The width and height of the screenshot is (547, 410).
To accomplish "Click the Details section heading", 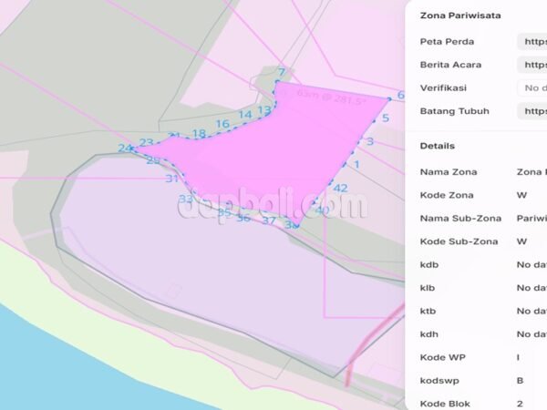I will tap(438, 146).
